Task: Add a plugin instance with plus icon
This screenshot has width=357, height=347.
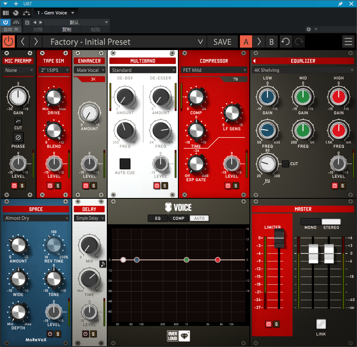Action: (16, 4)
